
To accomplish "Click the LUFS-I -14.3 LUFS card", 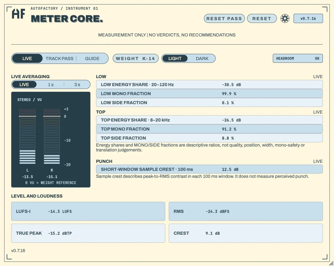I will 88,211.
